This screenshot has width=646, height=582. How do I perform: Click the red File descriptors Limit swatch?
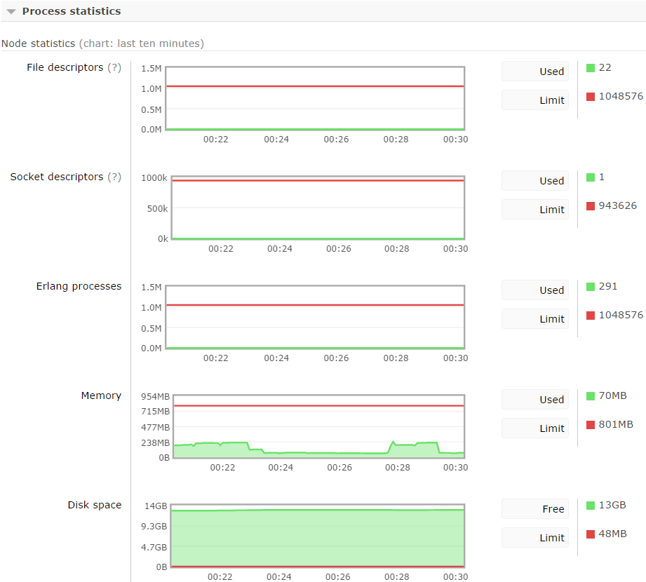591,97
